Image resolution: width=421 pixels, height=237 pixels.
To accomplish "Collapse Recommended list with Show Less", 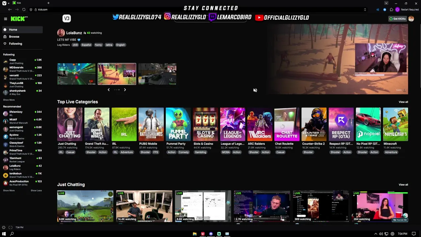I will pyautogui.click(x=36, y=190).
